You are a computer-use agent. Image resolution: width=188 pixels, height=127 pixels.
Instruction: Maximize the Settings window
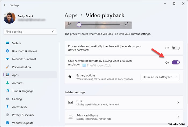(x=174, y=4)
